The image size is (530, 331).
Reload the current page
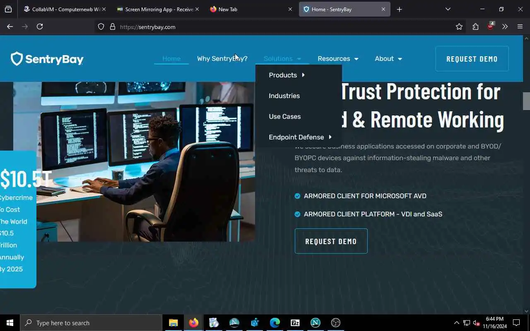40,26
